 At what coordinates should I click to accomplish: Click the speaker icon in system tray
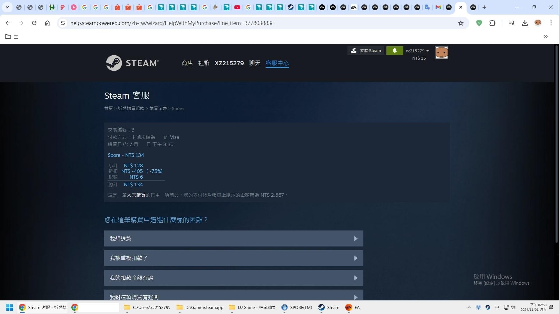tap(513, 307)
